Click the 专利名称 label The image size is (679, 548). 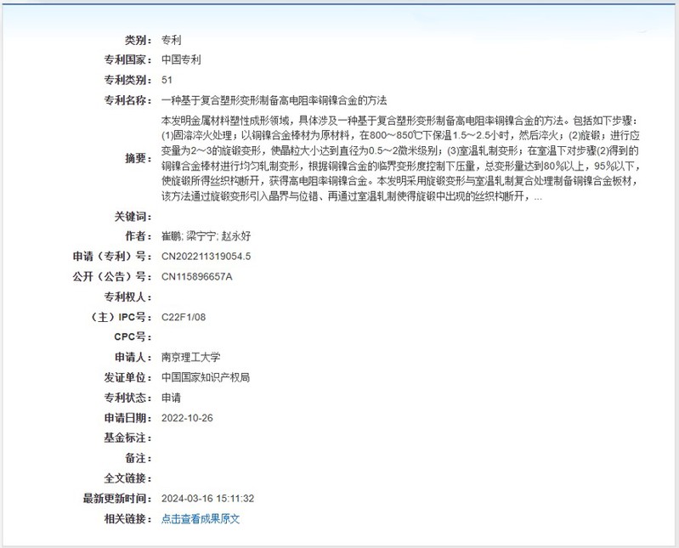128,100
